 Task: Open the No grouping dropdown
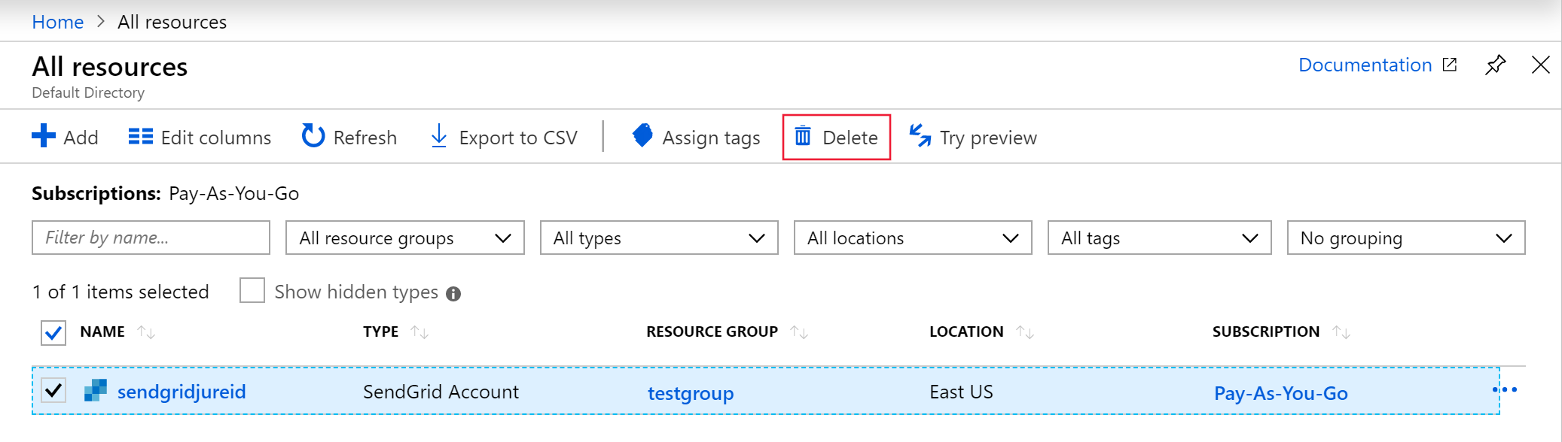point(1406,238)
